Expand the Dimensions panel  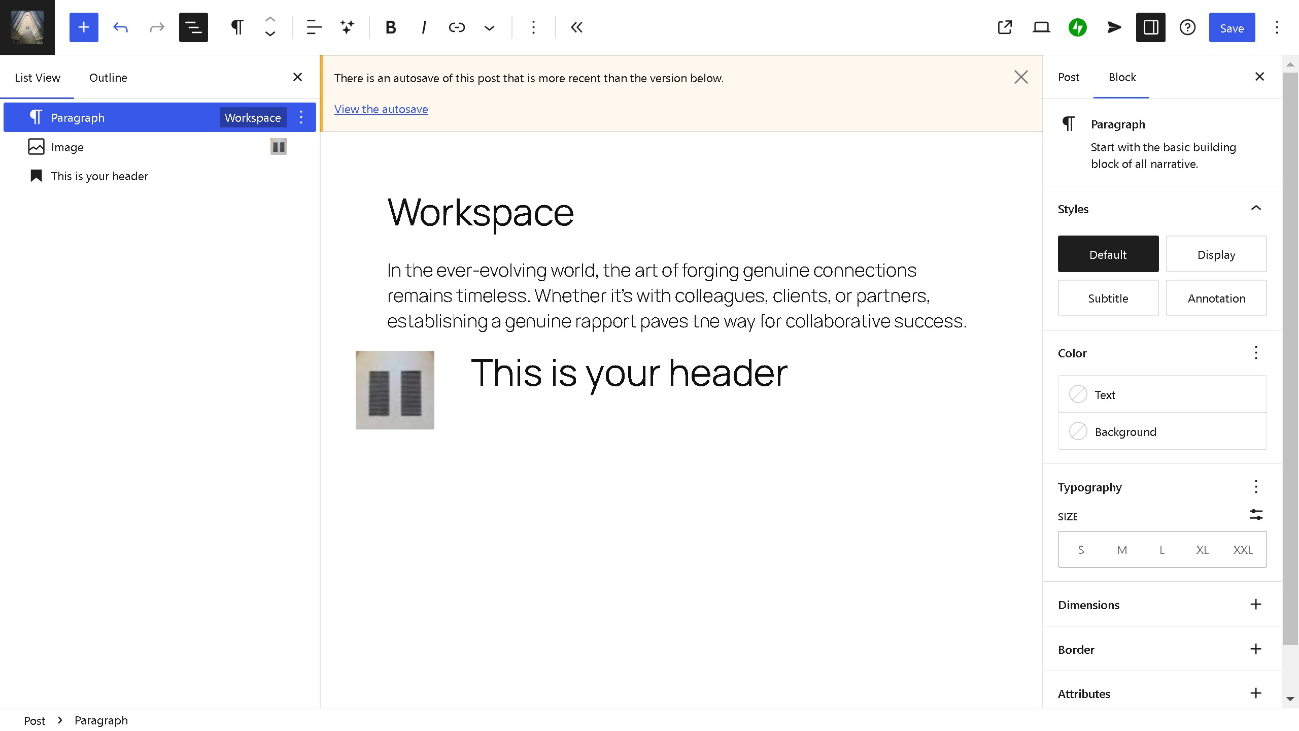point(1255,604)
